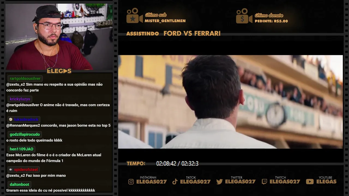Click message starting 'Esse McLaren do filme'
The width and height of the screenshot is (349, 196).
54,158
